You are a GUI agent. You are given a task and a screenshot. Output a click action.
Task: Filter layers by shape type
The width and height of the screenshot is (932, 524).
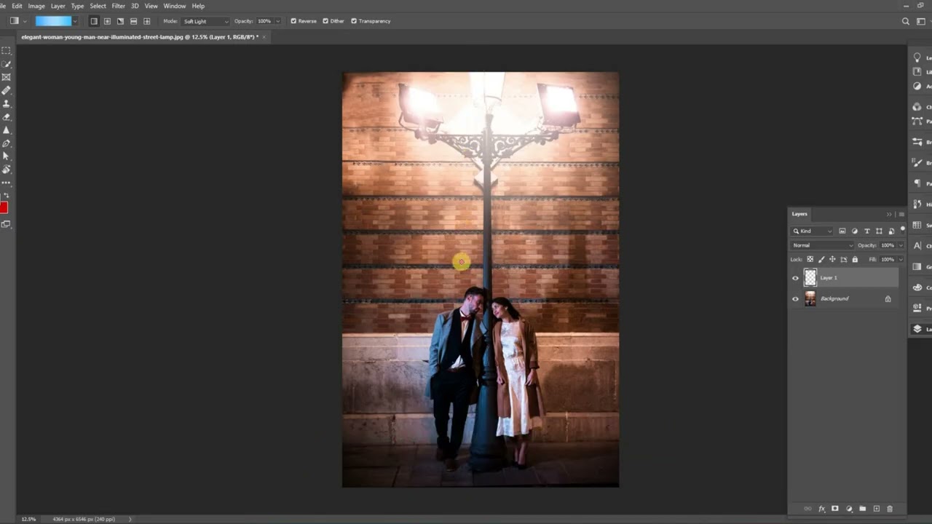click(x=879, y=231)
